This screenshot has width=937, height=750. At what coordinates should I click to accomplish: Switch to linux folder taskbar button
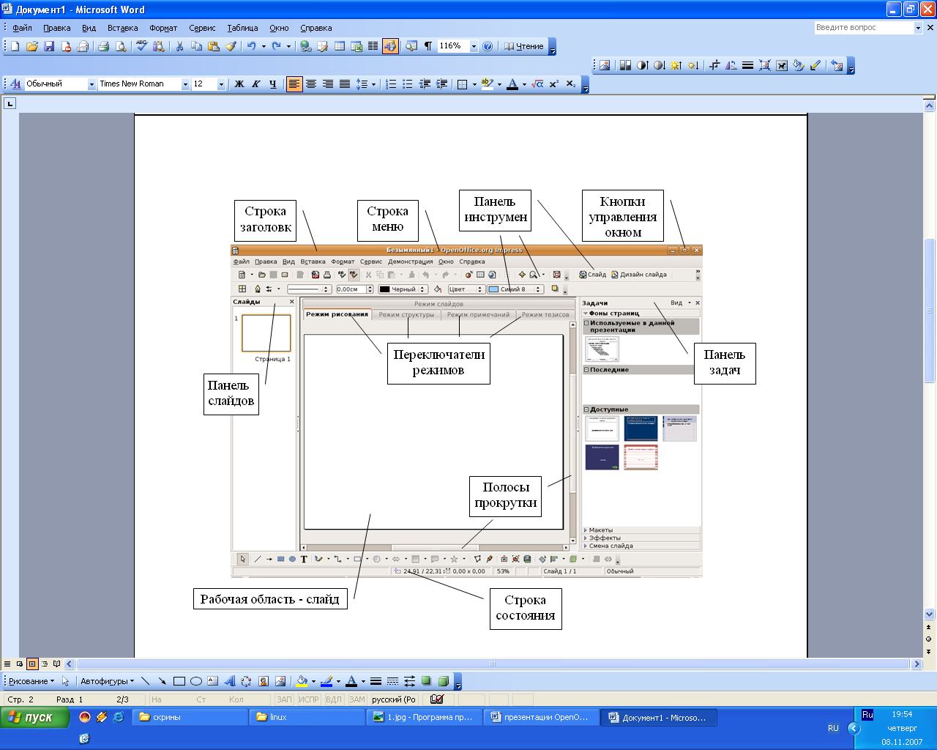tap(307, 718)
